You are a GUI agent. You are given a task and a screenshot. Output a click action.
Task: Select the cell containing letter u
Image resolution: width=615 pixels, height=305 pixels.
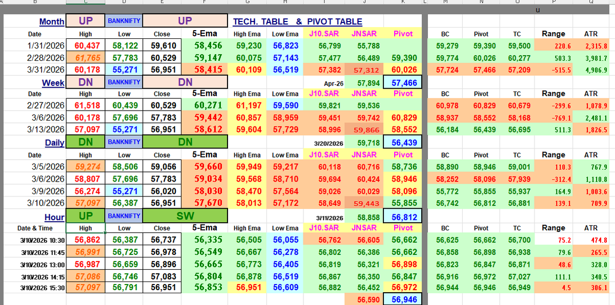pyautogui.click(x=537, y=10)
